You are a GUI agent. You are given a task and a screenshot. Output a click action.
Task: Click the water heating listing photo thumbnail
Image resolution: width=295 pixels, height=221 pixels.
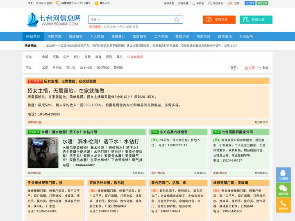click(43, 153)
